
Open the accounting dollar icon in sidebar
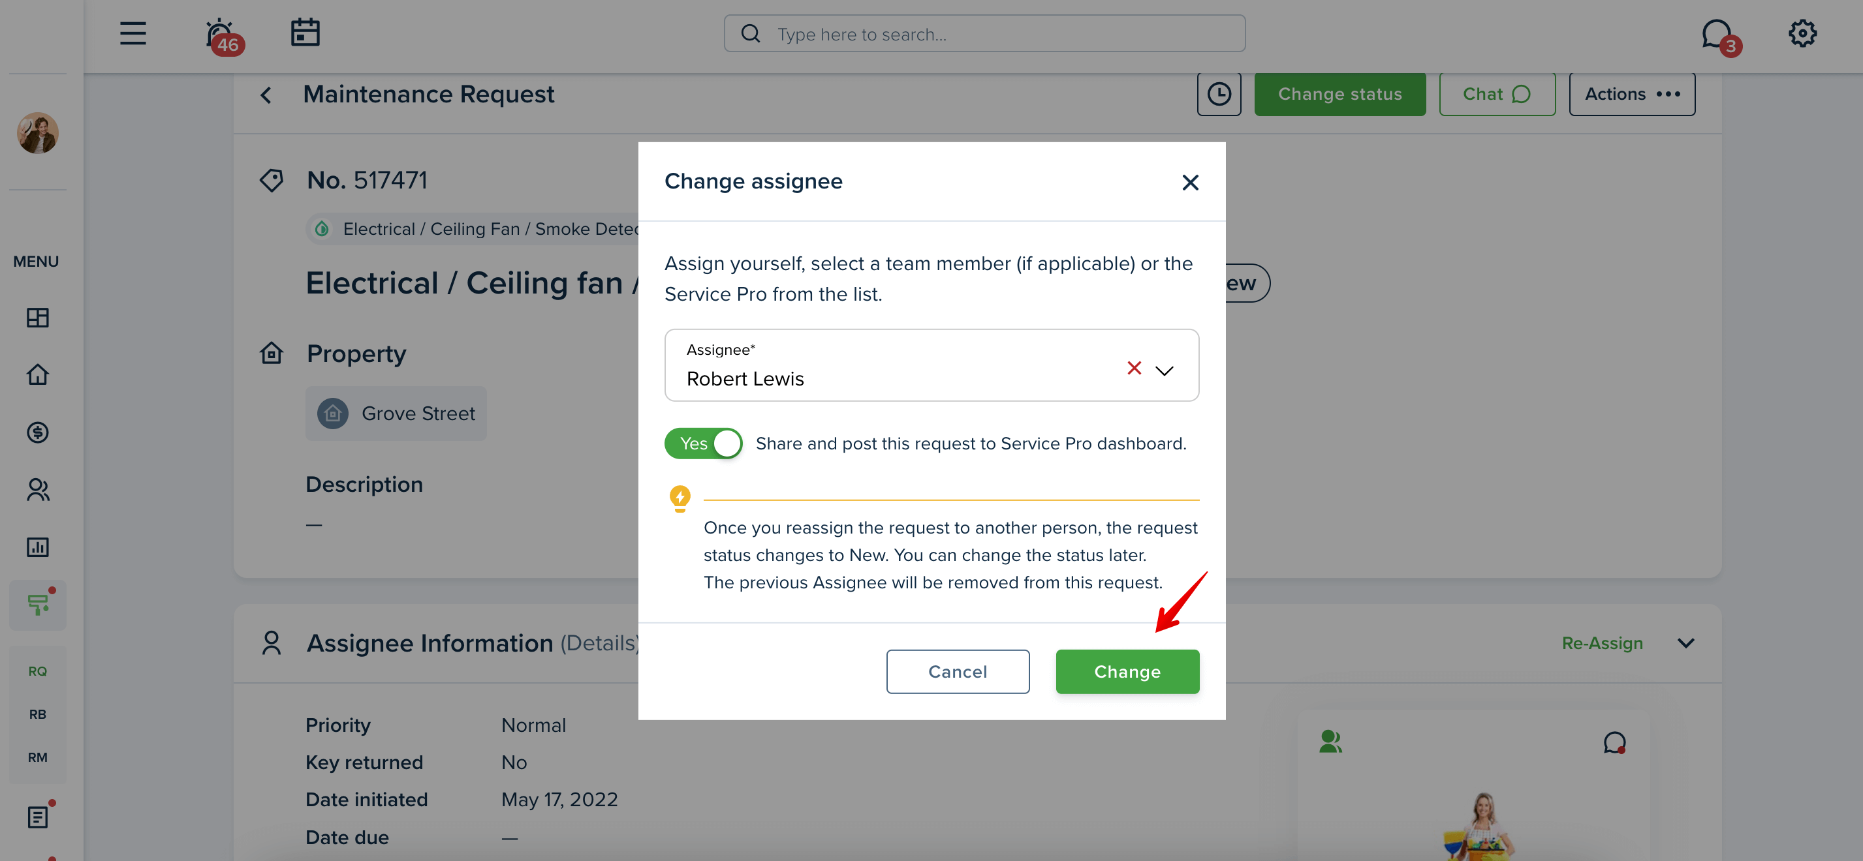38,432
